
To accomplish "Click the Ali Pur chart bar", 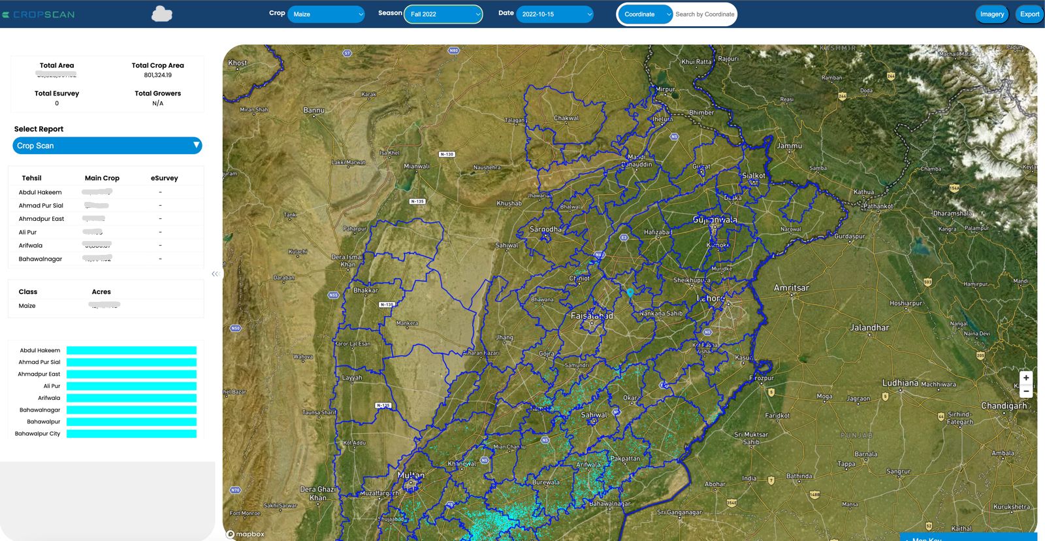I will [131, 386].
